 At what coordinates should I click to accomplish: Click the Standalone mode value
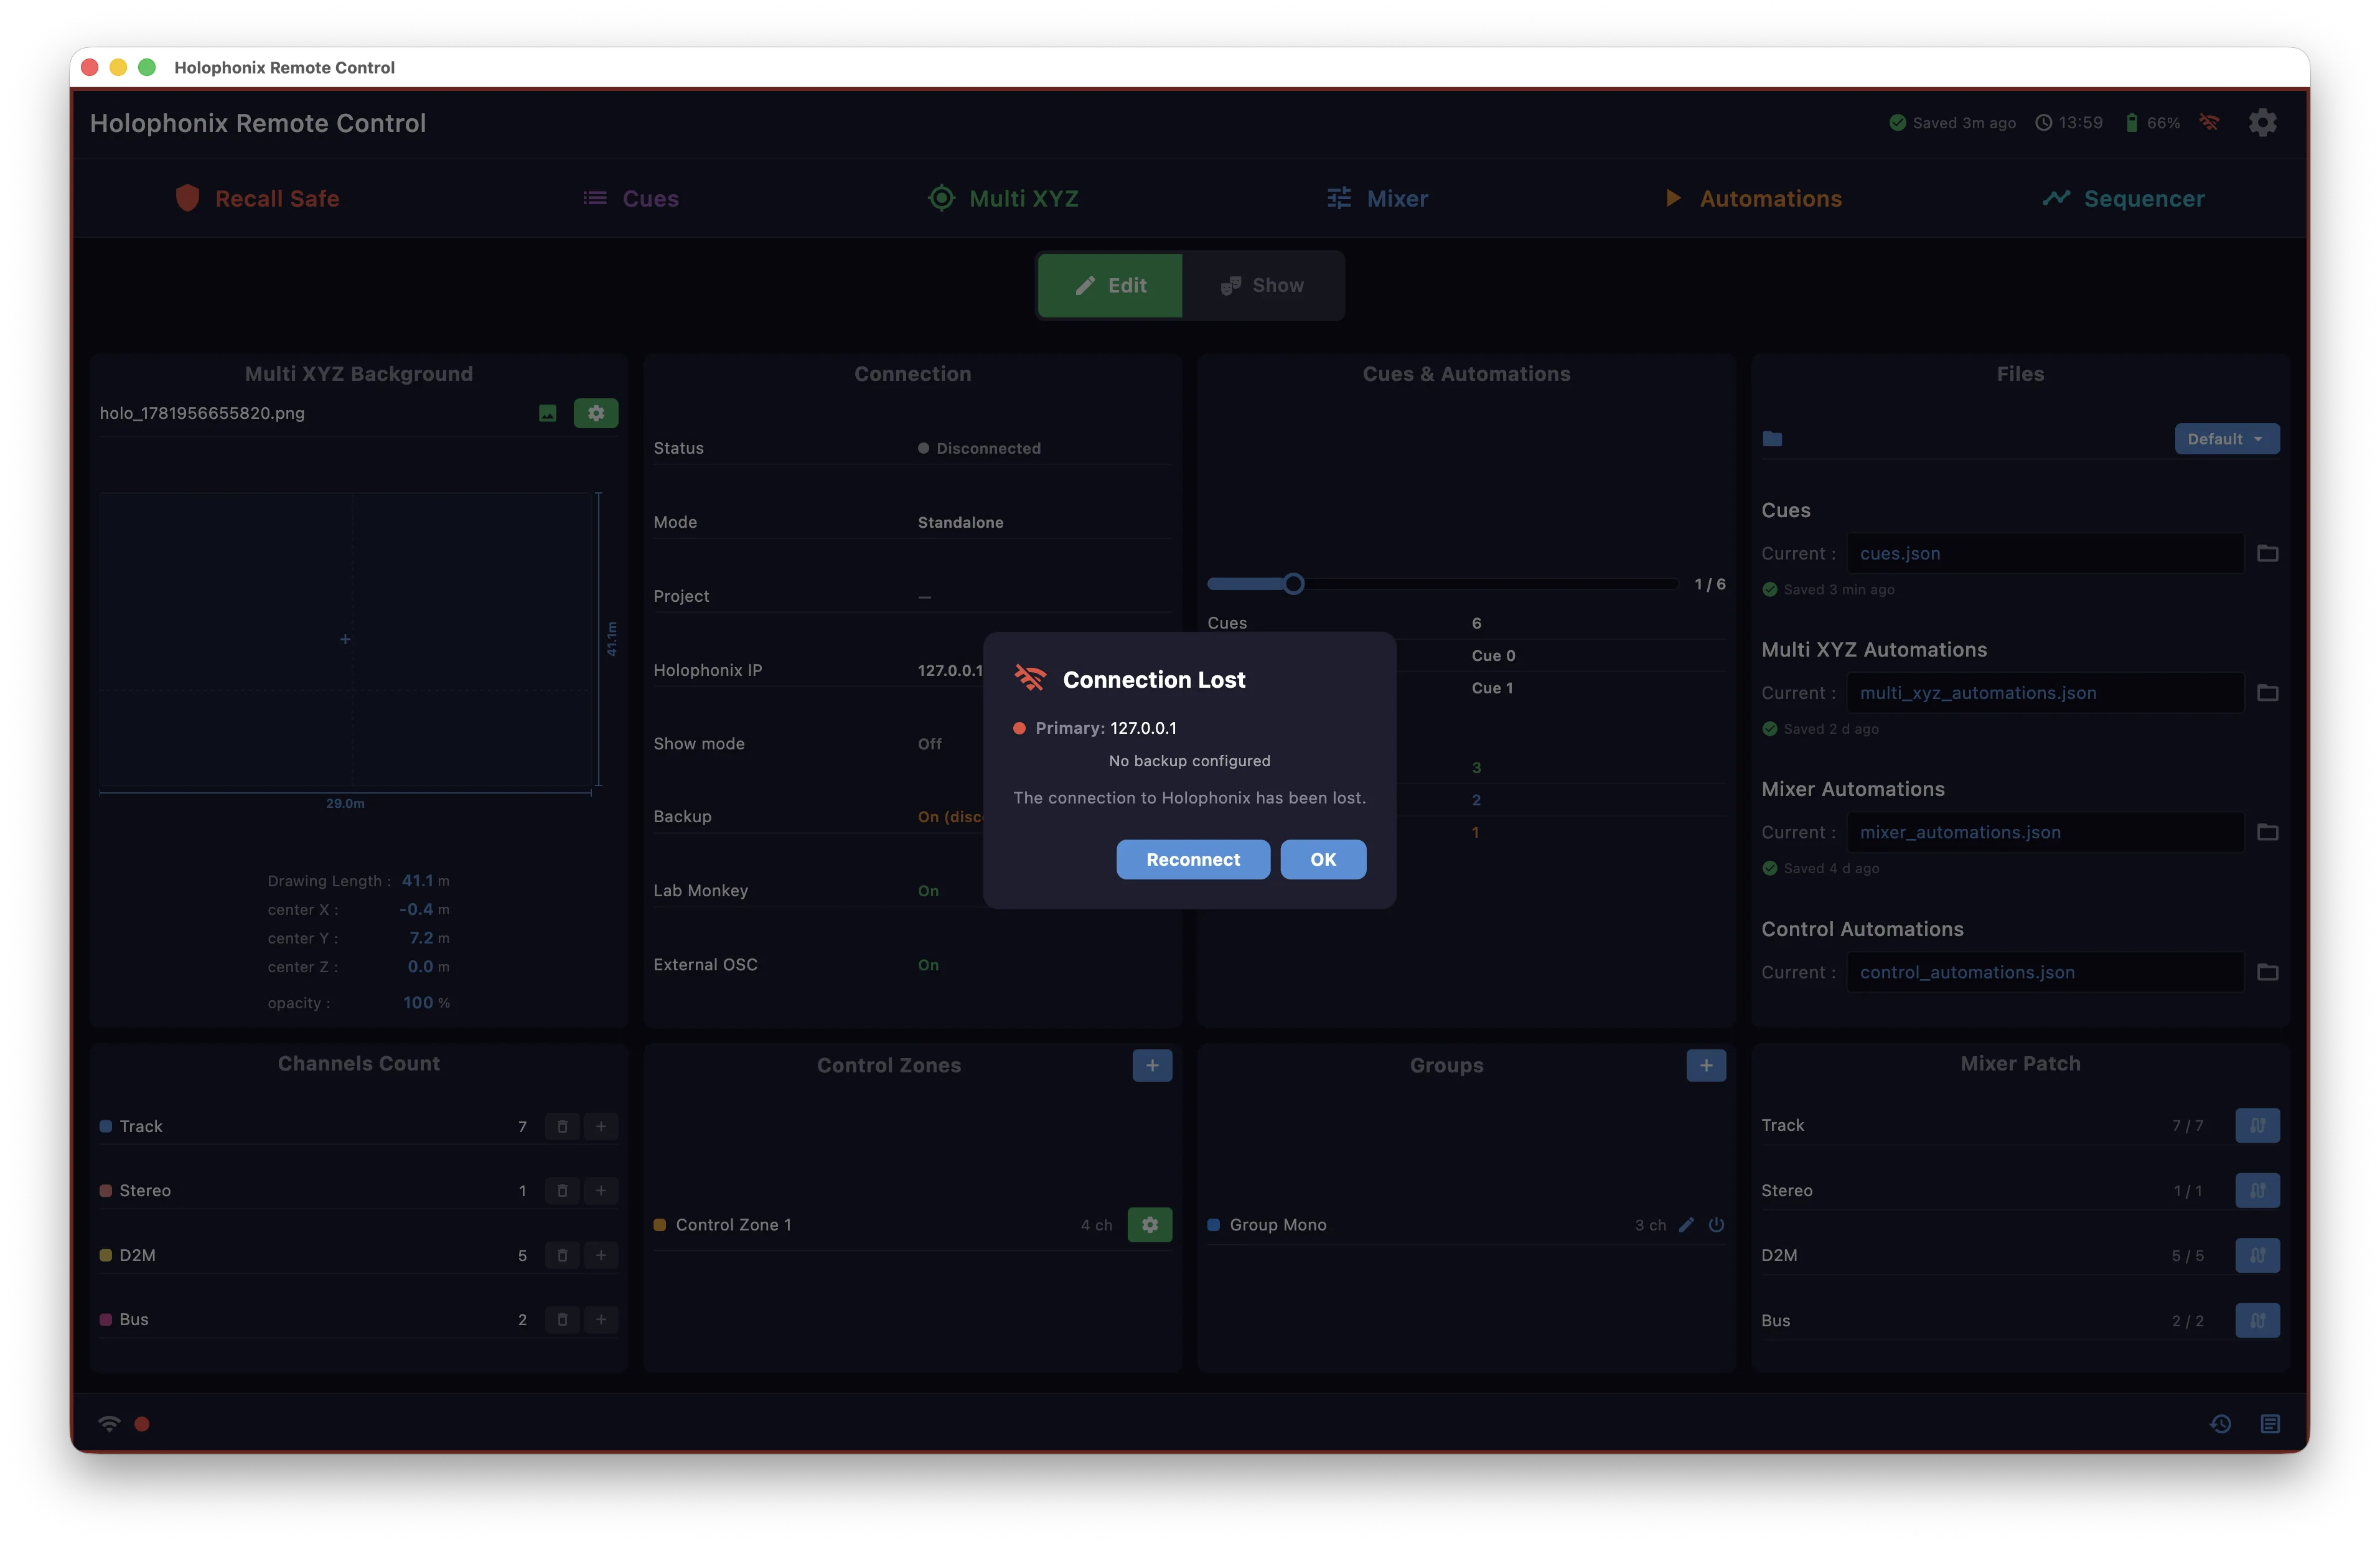960,522
